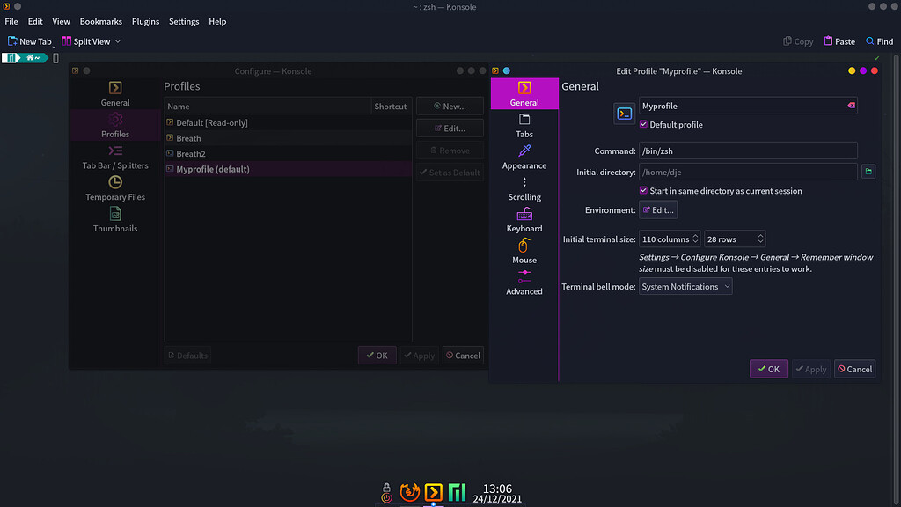Select the Keyboard section in profile editor
This screenshot has height=507, width=901.
524,222
